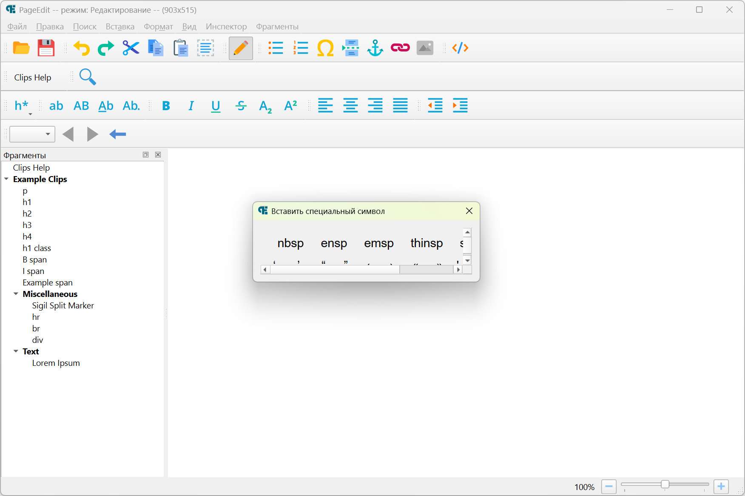Open the Формат menu

coord(158,27)
